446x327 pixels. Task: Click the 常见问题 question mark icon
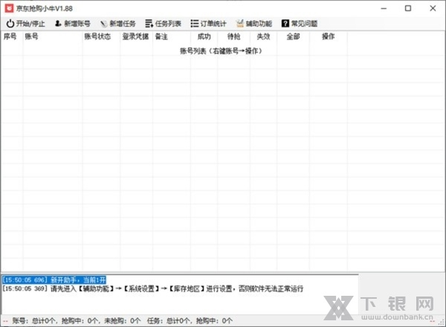click(285, 24)
